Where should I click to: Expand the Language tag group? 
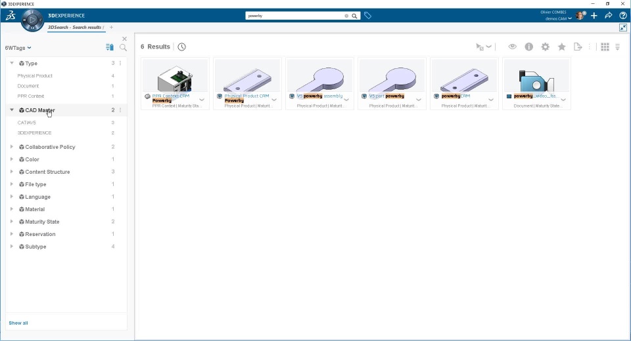[x=12, y=197]
